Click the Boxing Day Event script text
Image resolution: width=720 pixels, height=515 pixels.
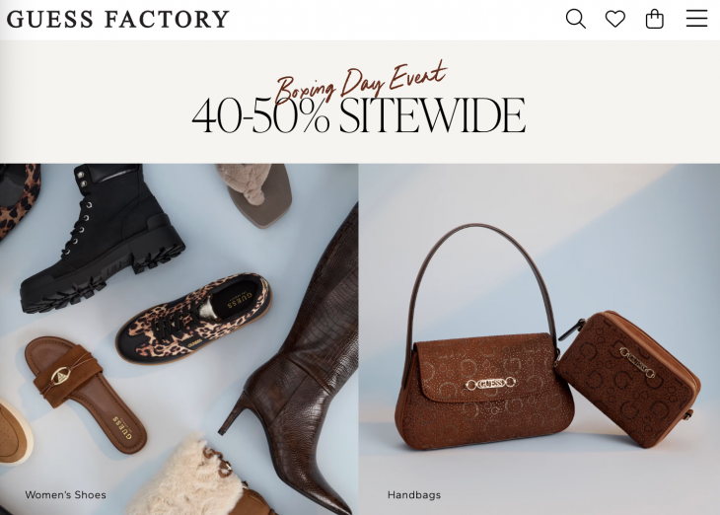coord(361,81)
